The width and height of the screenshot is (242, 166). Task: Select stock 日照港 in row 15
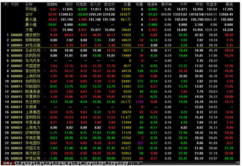[31, 107]
